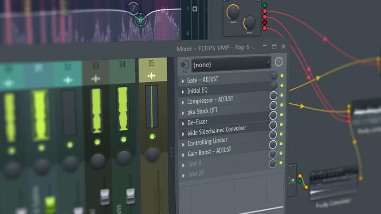The width and height of the screenshot is (381, 214).
Task: Click the lower orange knob in Patcher module
Action: click(250, 23)
